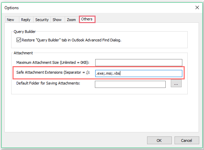Viewport: 204px width, 150px height.
Task: Click the Options title bar text
Action: 12,7
